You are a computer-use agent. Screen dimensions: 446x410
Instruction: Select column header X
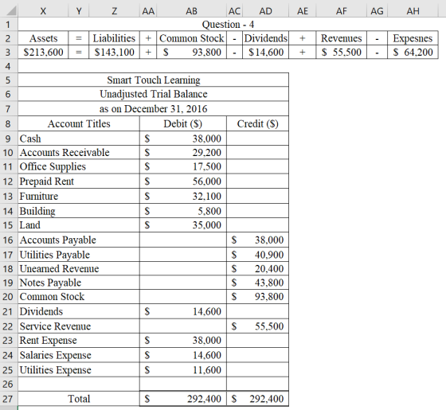(43, 11)
